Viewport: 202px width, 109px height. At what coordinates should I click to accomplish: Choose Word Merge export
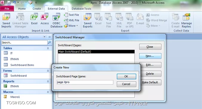click(x=157, y=20)
